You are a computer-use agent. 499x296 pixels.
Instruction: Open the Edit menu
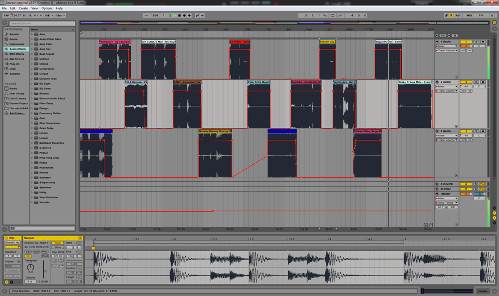pos(13,8)
